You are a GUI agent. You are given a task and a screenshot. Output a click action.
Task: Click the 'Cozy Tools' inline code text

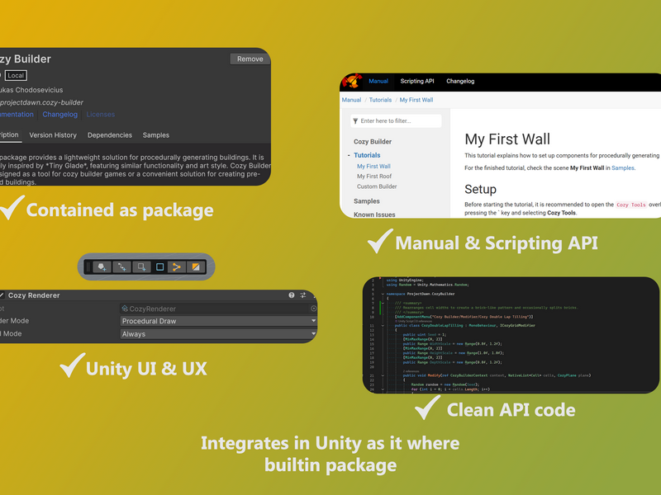pyautogui.click(x=631, y=205)
